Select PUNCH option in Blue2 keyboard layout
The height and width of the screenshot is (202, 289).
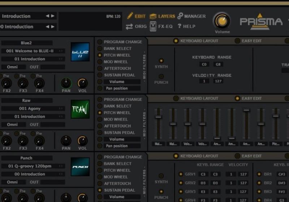[161, 76]
